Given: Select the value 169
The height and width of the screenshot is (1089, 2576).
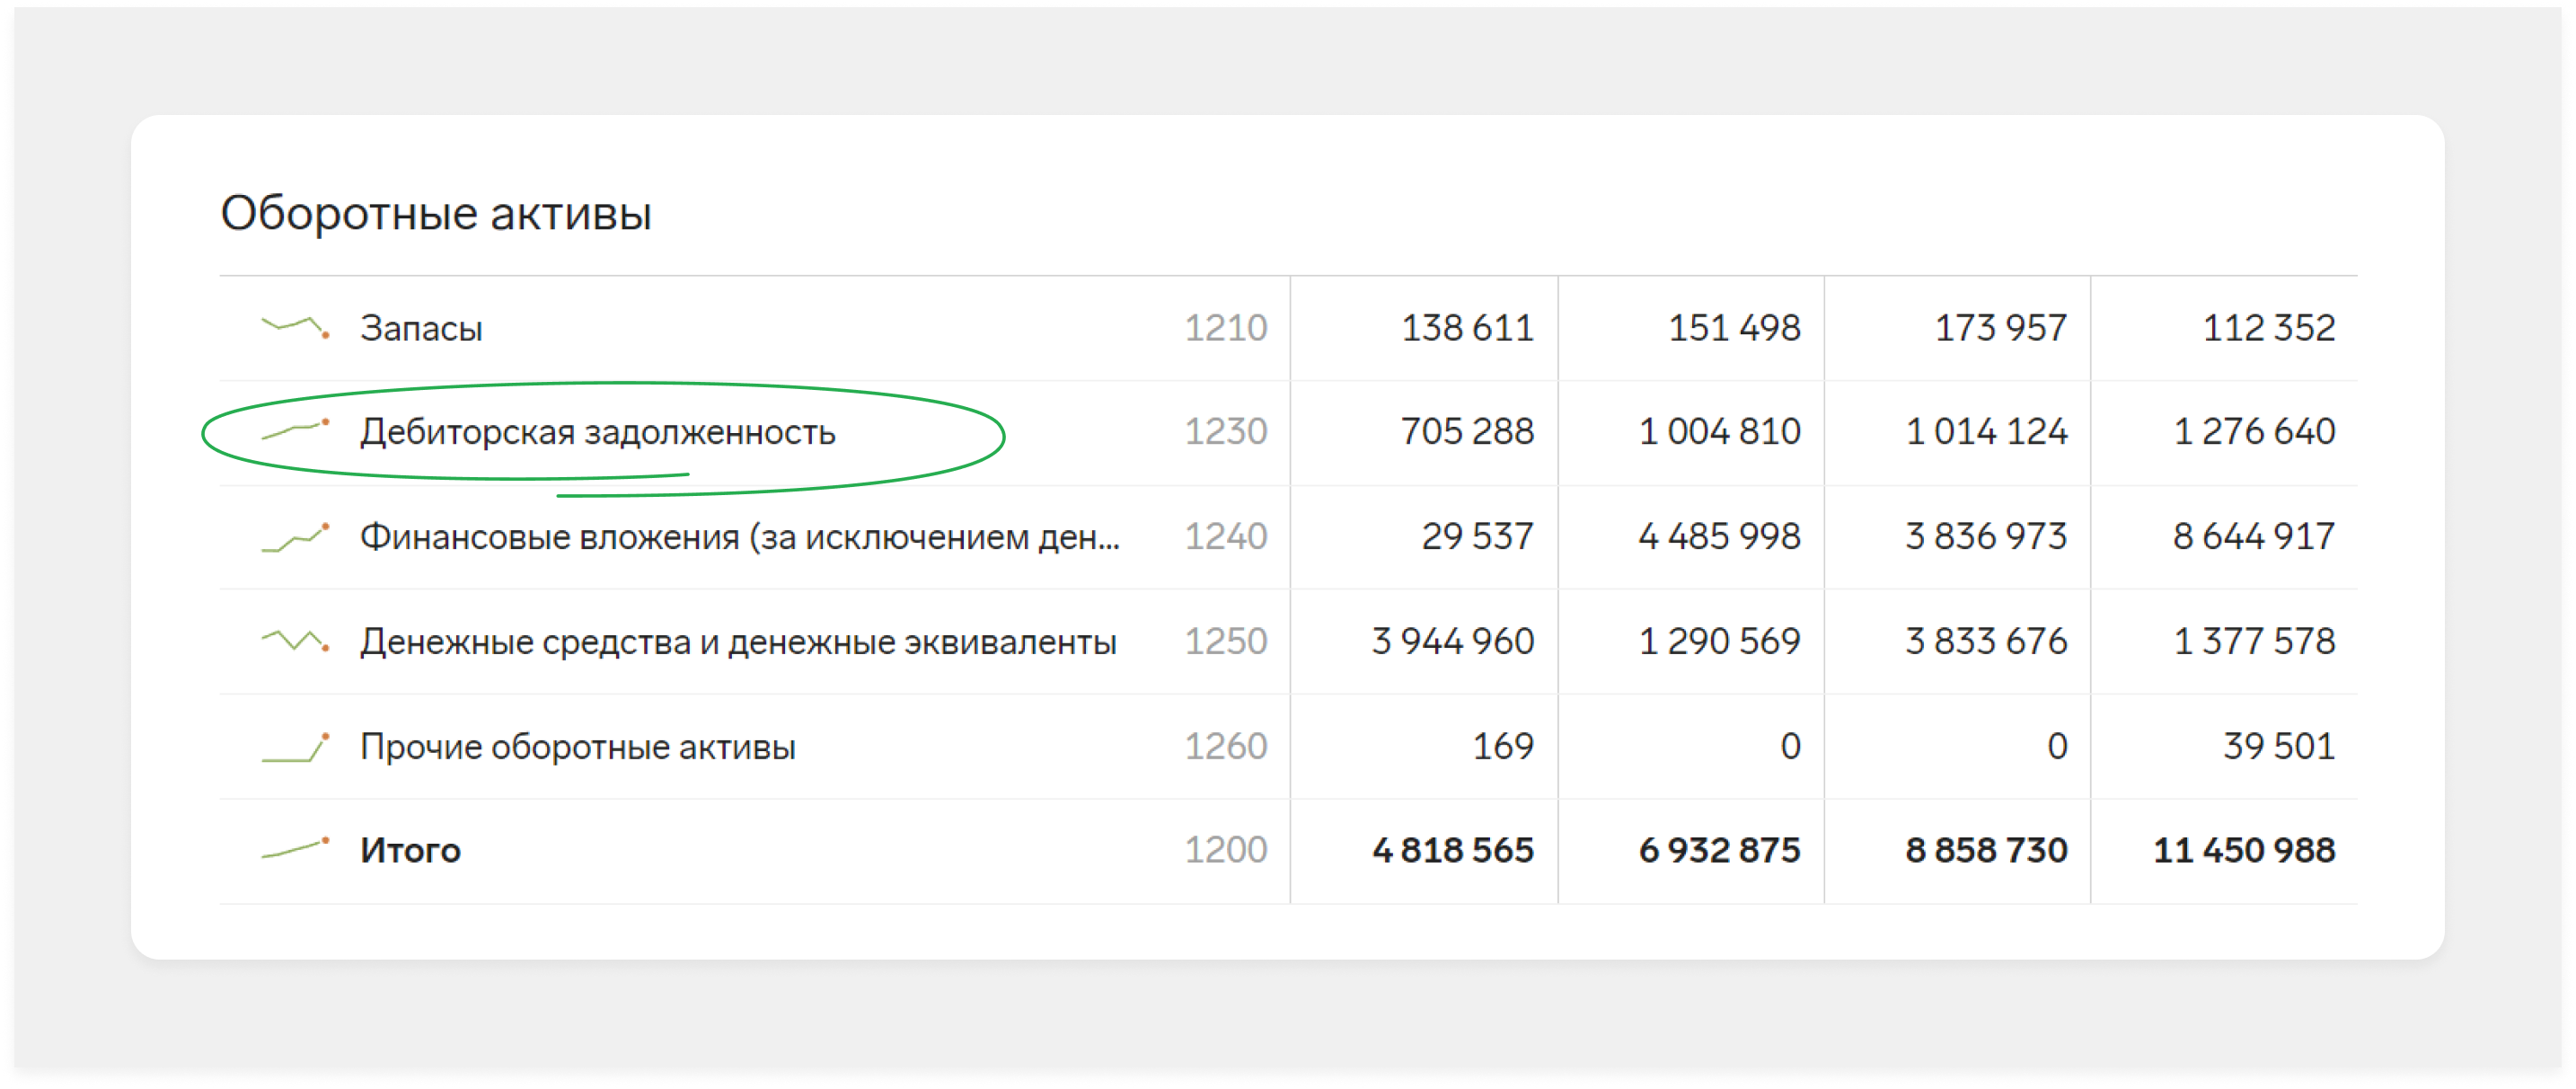Looking at the screenshot, I should tap(1503, 745).
